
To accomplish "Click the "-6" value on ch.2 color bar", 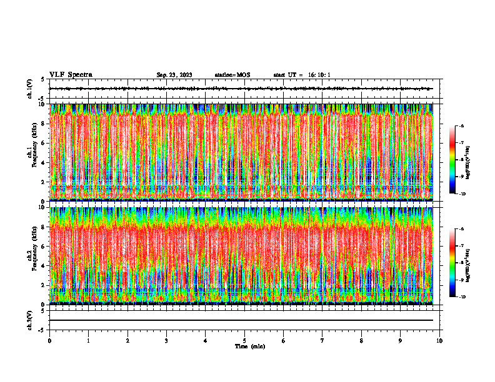I will [462, 229].
